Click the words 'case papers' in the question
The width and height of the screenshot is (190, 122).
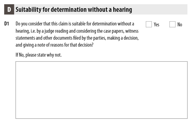pyautogui.click(x=114, y=31)
